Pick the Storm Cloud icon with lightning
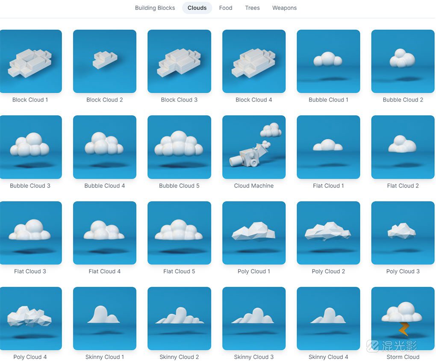 (x=403, y=318)
